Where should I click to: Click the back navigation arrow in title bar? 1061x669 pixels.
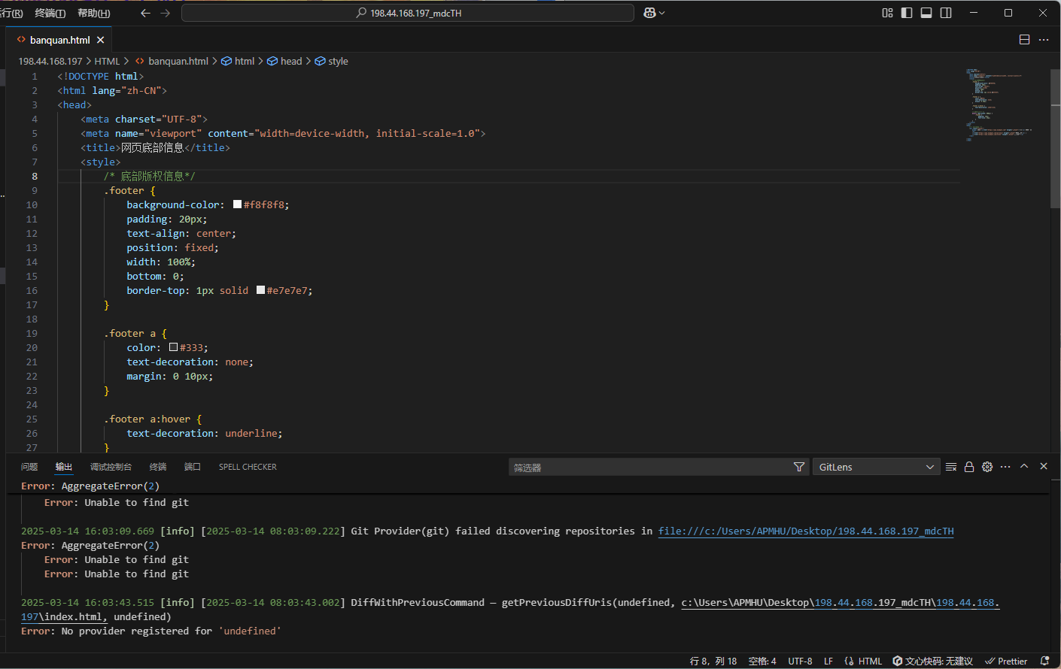click(146, 13)
